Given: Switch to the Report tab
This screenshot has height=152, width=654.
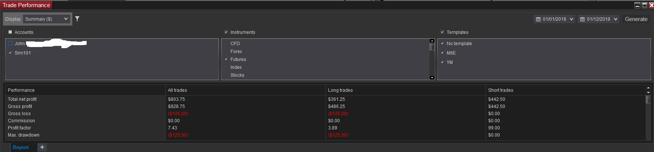Looking at the screenshot, I should click(x=21, y=147).
